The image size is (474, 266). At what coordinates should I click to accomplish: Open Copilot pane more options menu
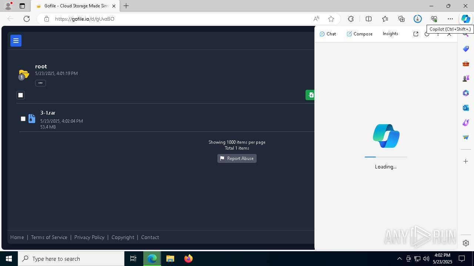pyautogui.click(x=438, y=34)
